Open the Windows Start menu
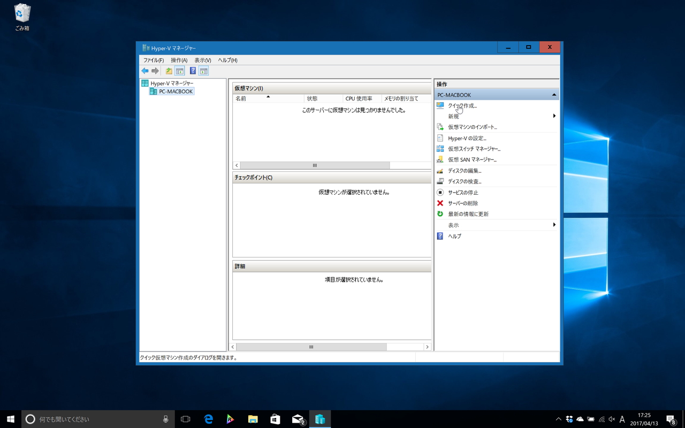685x428 pixels. pos(11,419)
